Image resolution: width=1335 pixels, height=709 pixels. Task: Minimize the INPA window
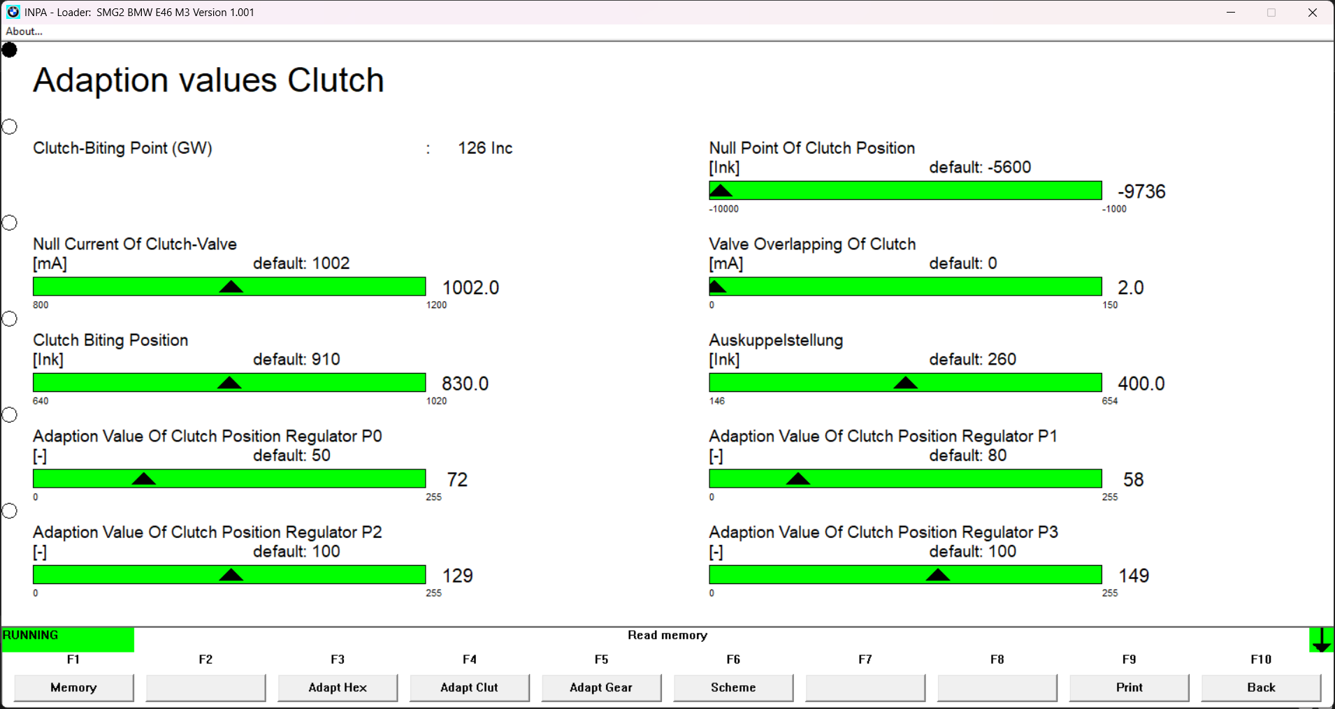[1231, 13]
